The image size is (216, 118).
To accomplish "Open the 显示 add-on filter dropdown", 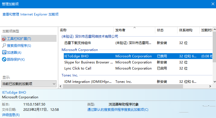I will coord(29,84).
